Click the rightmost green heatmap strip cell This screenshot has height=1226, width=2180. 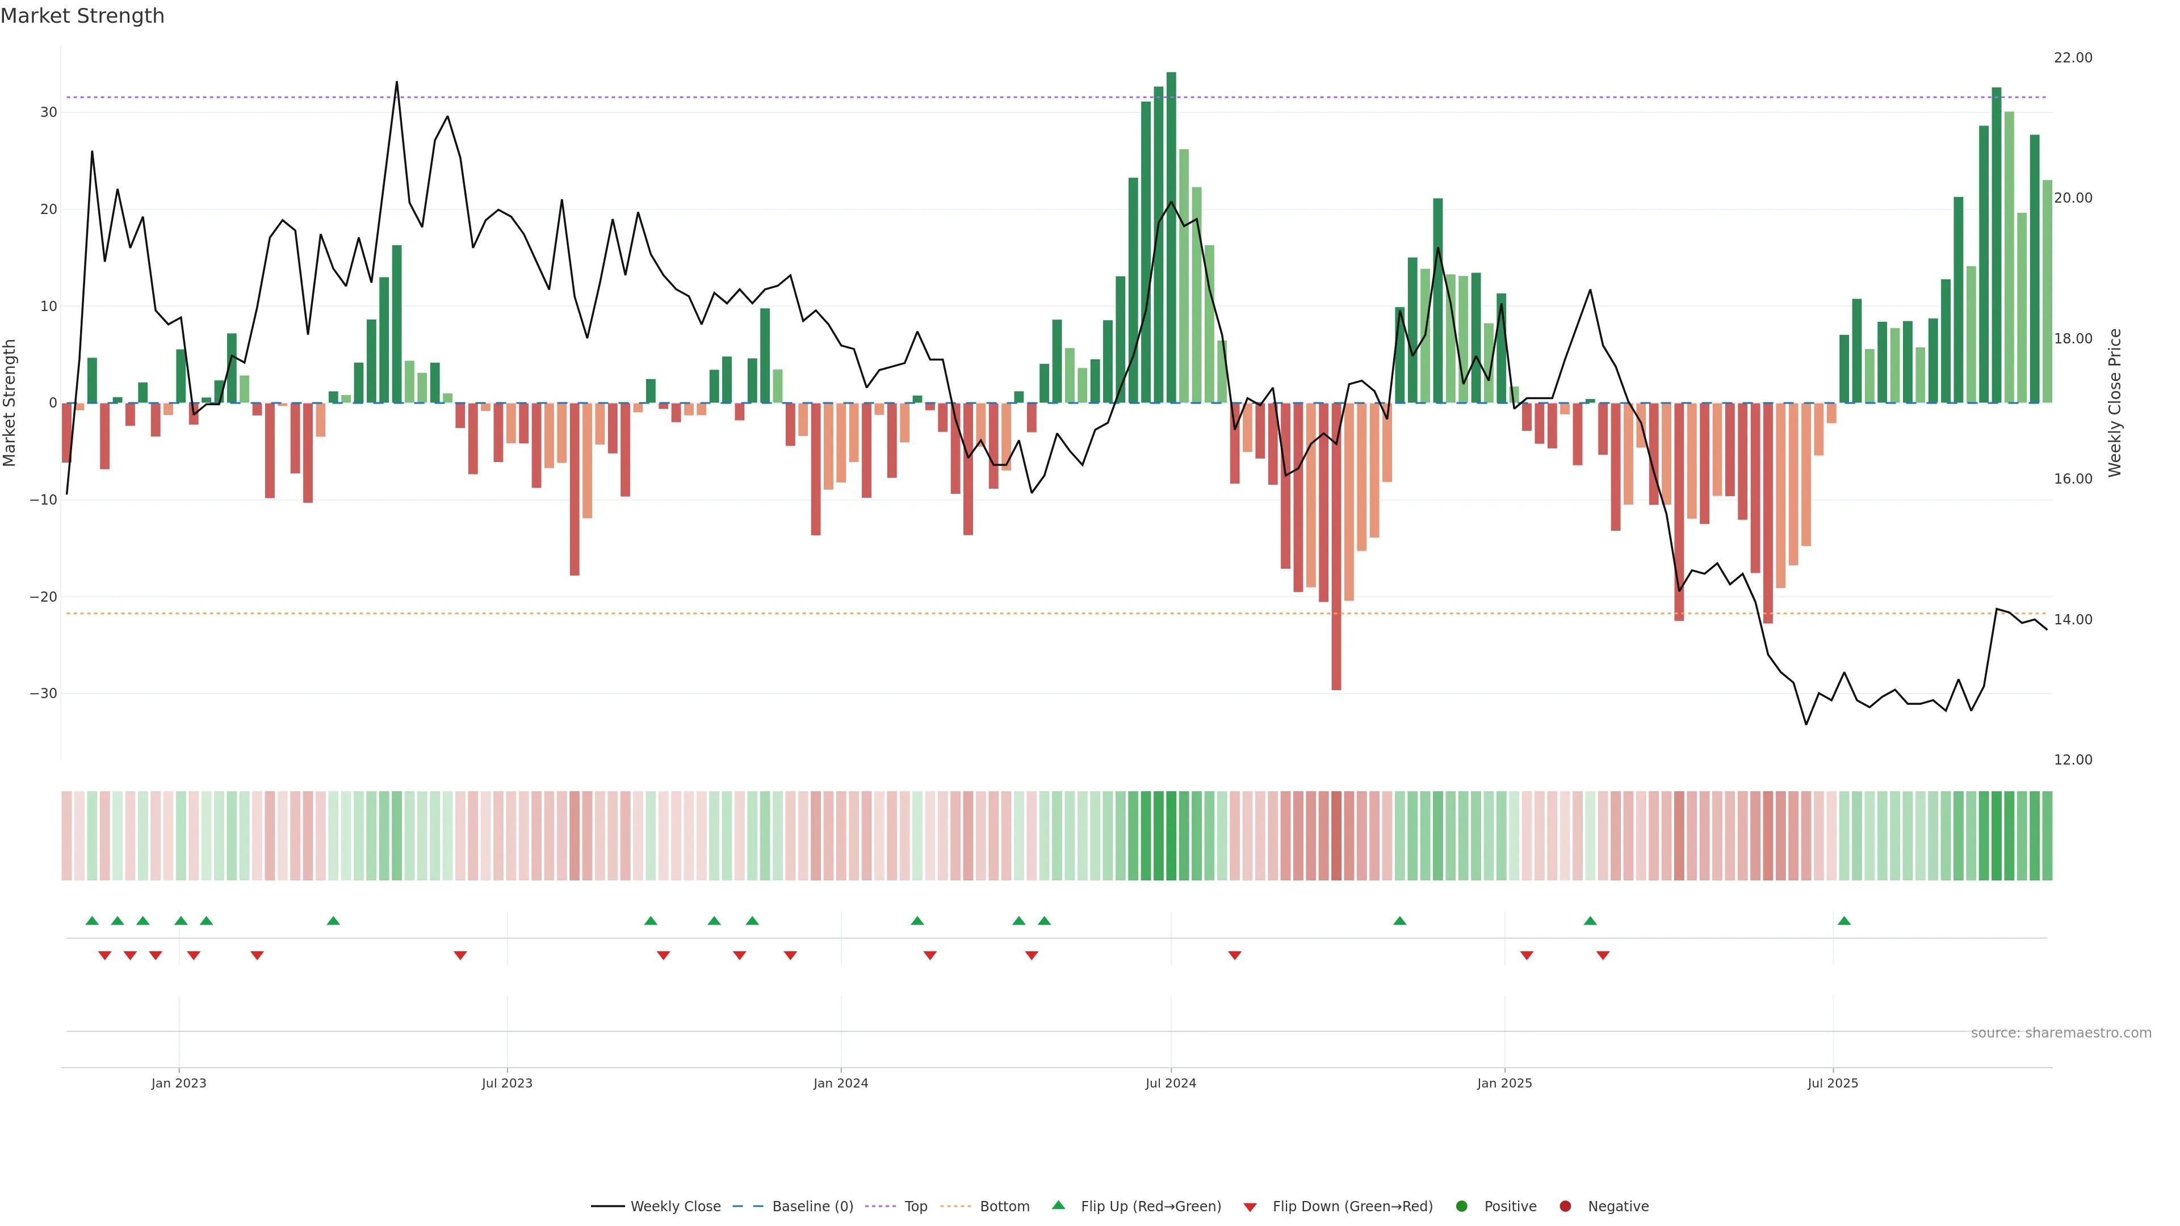pyautogui.click(x=2047, y=835)
